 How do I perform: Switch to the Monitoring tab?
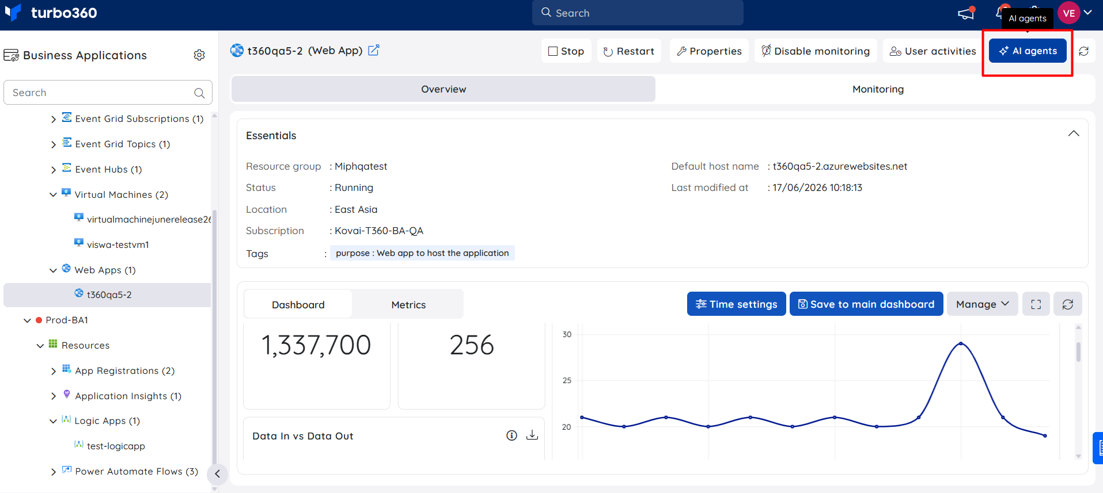(x=877, y=89)
